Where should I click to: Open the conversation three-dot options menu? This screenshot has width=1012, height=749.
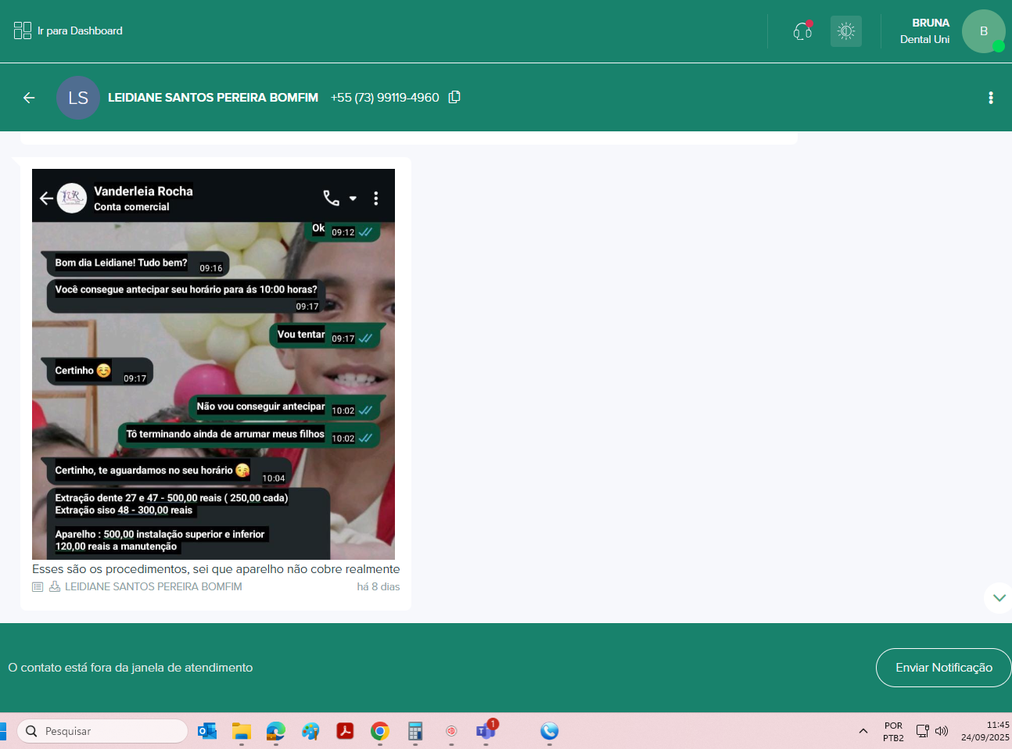click(991, 98)
